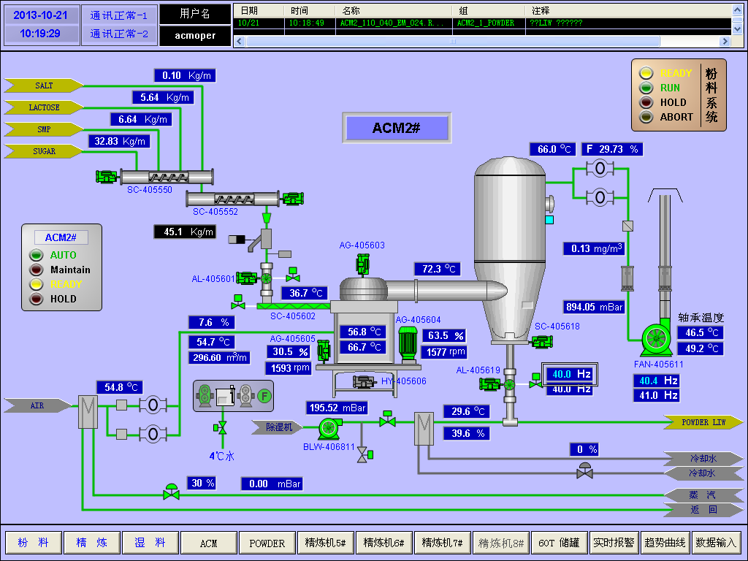Open the 趋势曲线 trend page
The height and width of the screenshot is (561, 748).
(665, 543)
